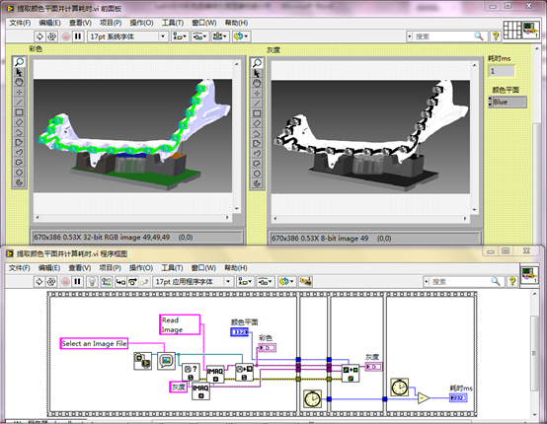The image size is (547, 424).
Task: Open the 文件(F) menu in block diagram window
Action: click(20, 268)
